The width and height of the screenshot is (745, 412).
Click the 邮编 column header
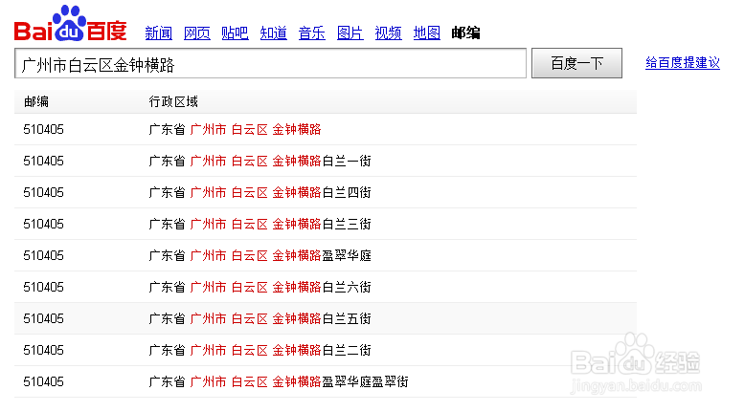click(36, 101)
